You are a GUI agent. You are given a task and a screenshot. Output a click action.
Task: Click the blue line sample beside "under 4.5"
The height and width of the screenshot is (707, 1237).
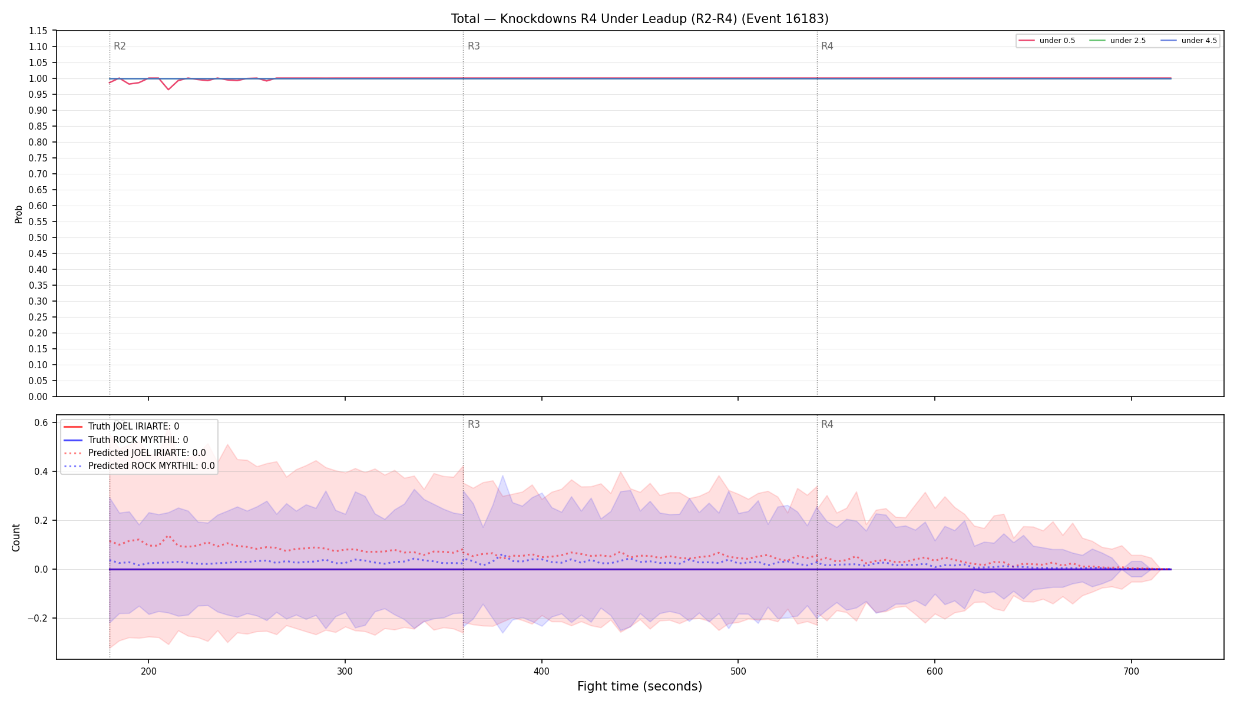(x=1169, y=41)
